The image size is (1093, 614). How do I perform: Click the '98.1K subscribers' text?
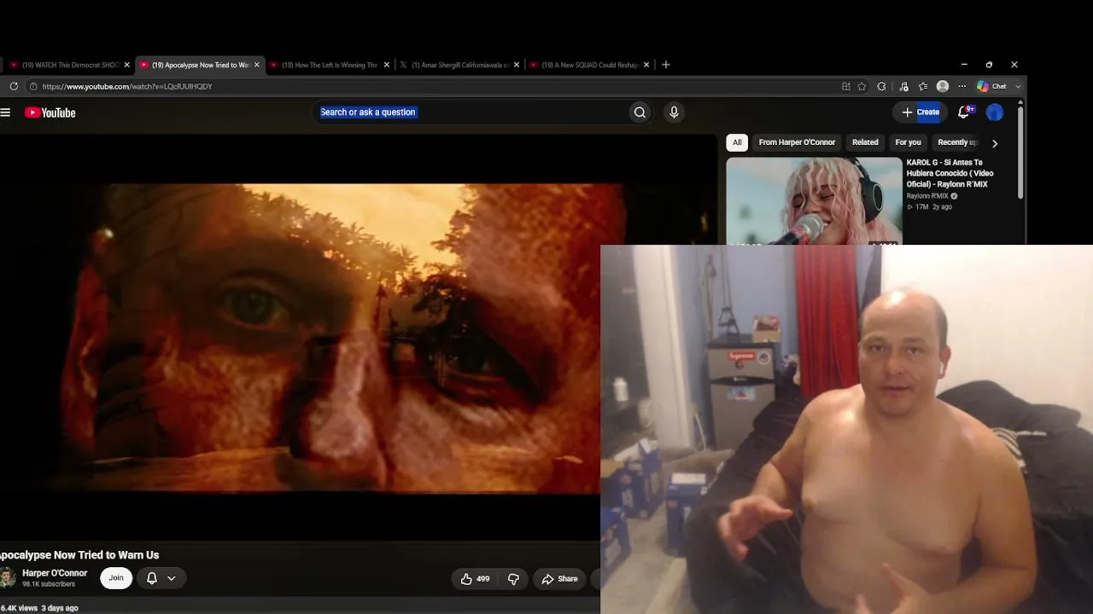pos(49,584)
